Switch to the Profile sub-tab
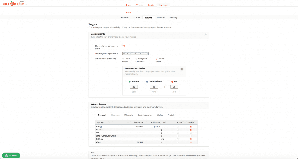The image size is (298, 159). point(136,17)
